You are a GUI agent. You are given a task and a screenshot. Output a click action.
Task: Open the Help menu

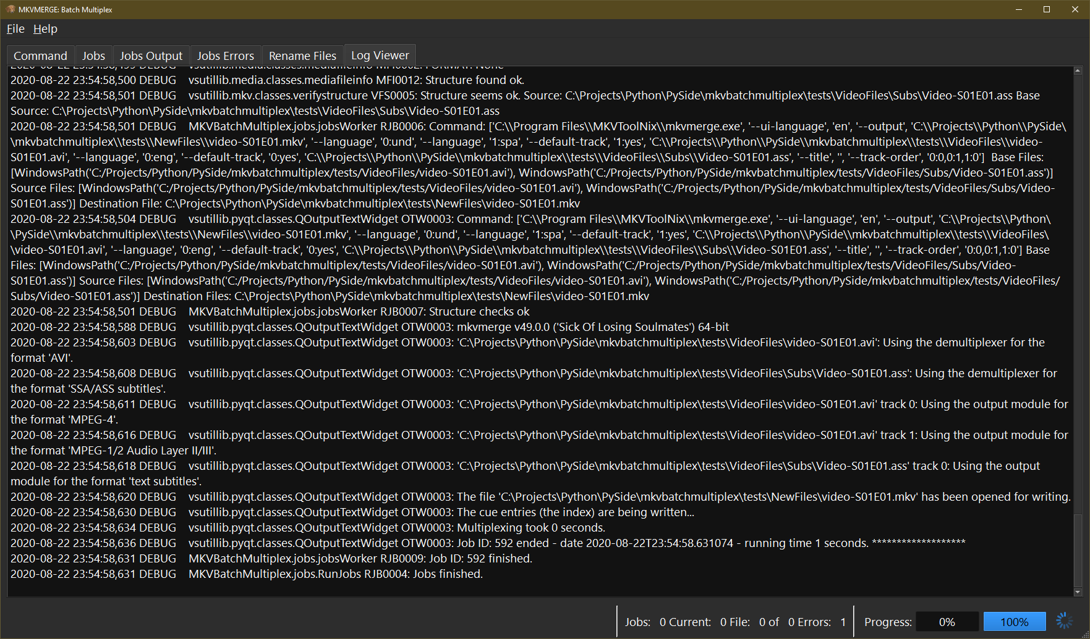[45, 29]
